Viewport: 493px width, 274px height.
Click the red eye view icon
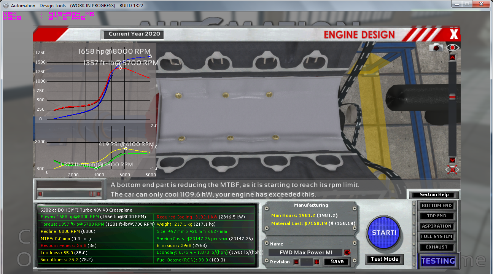(452, 48)
